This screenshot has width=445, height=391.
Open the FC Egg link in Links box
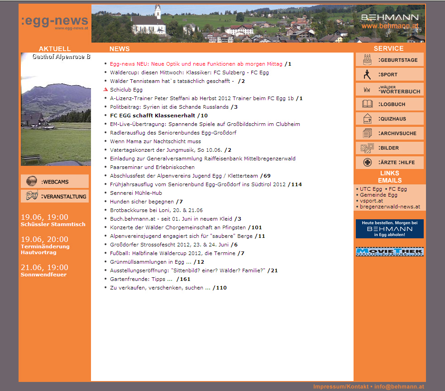(x=397, y=189)
